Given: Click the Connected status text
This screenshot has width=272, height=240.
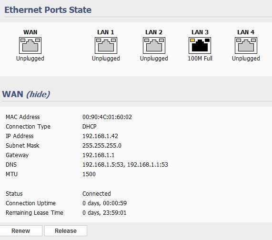Looking at the screenshot, I should [97, 193].
